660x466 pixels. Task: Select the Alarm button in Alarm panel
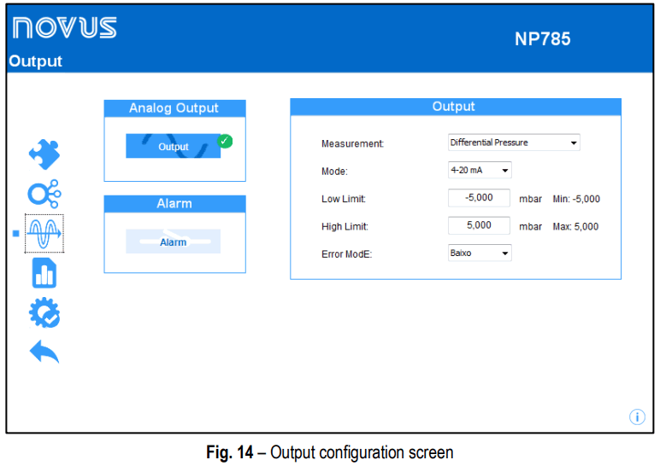pyautogui.click(x=173, y=242)
